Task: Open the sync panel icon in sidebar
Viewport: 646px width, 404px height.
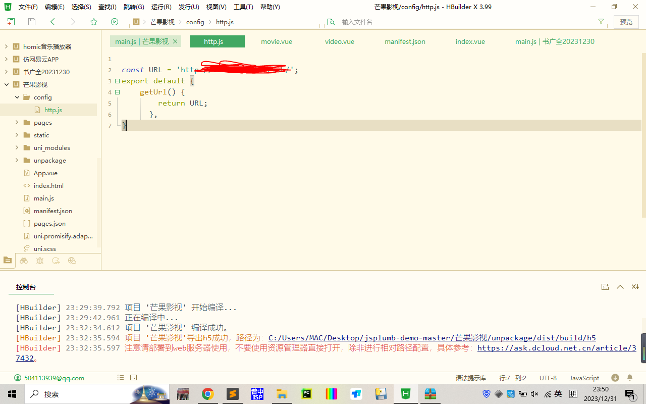Action: tap(56, 261)
